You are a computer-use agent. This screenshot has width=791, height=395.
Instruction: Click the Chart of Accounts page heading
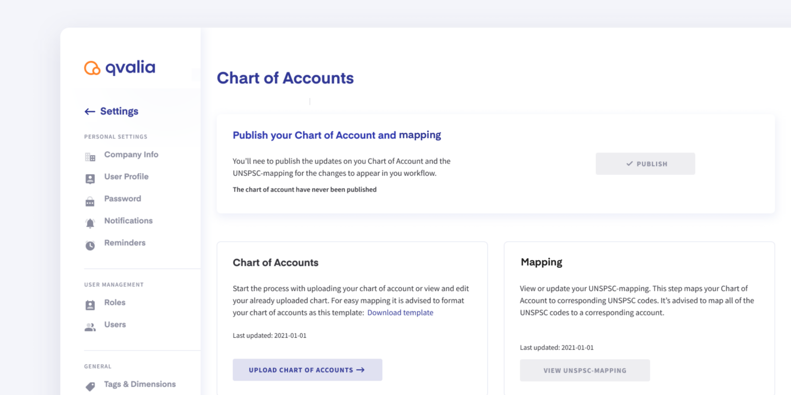click(285, 78)
